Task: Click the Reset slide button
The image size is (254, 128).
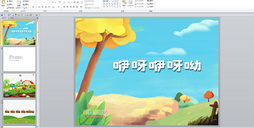Action: (x=26, y=4)
